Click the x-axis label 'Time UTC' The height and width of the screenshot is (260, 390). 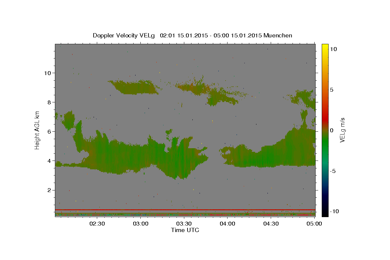tap(185, 230)
